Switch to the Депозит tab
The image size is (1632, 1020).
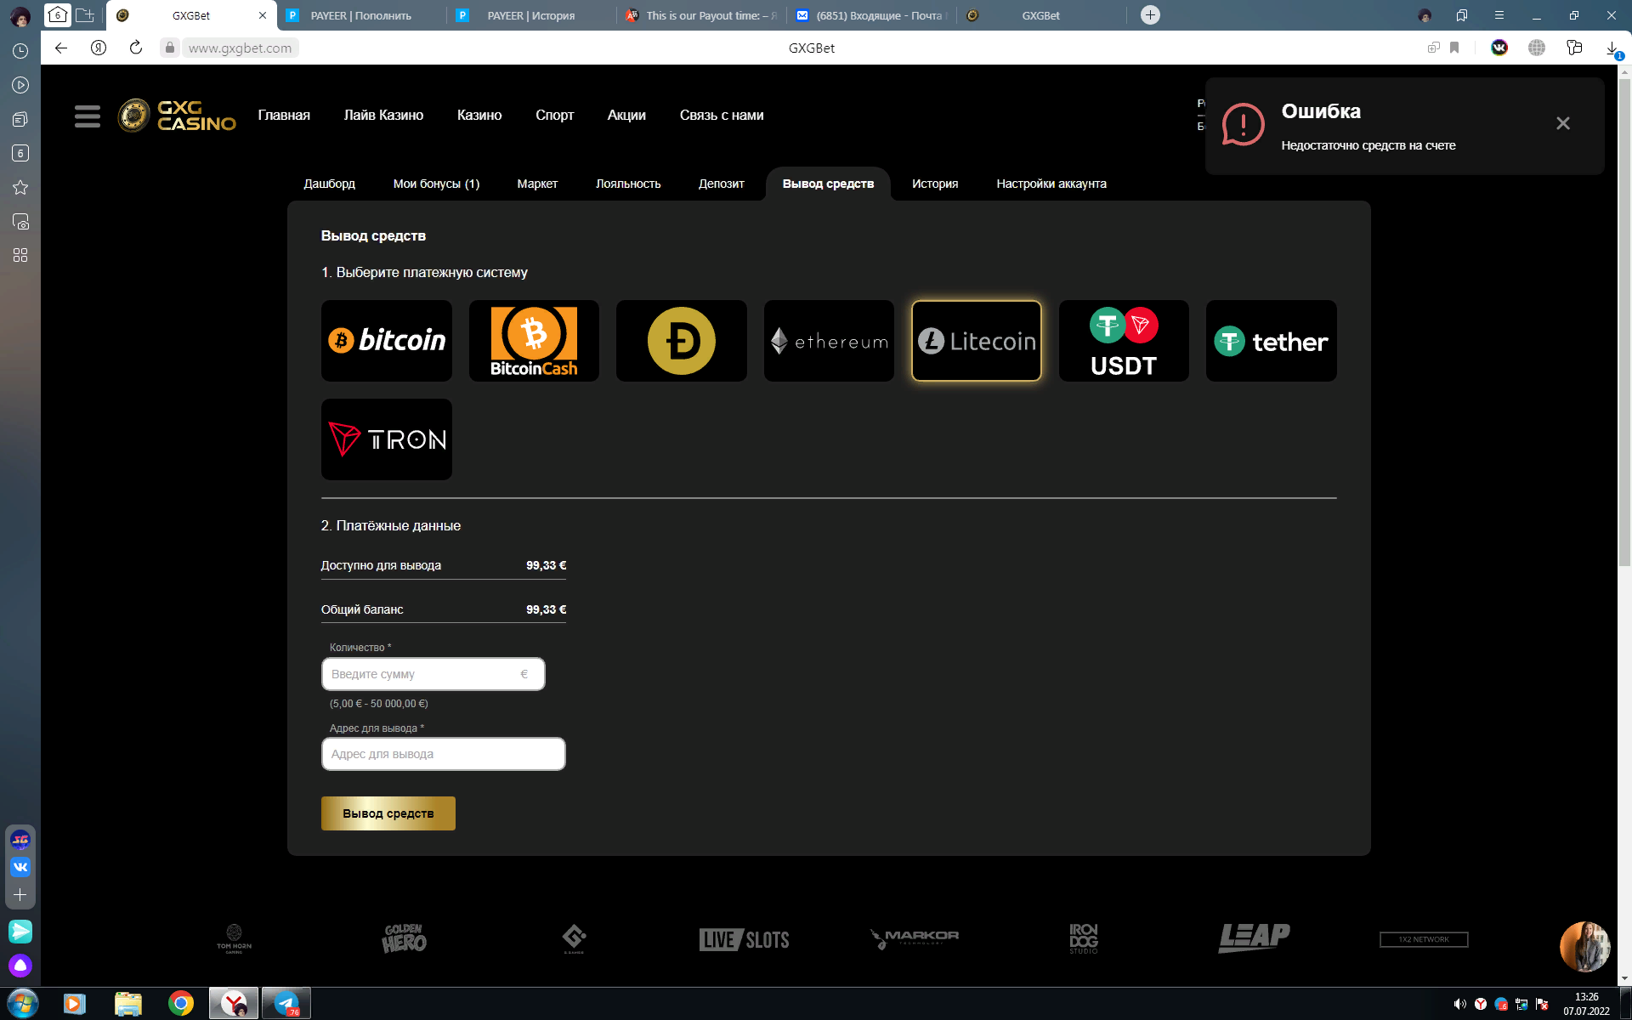coord(721,184)
